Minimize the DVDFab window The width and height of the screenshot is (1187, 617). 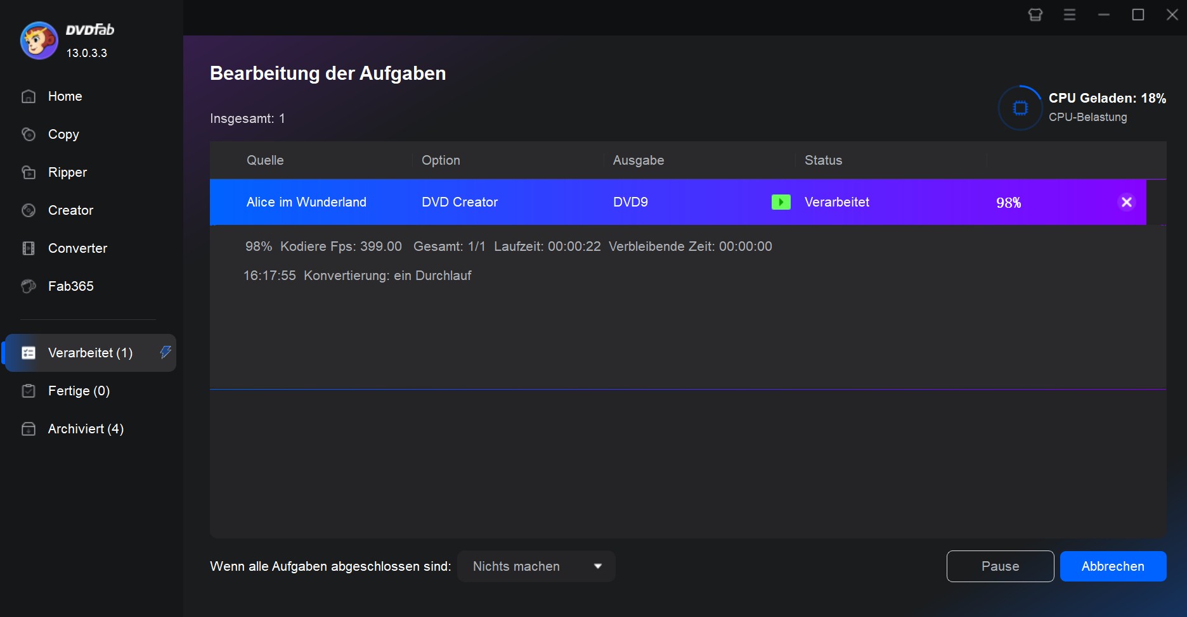[x=1104, y=15]
